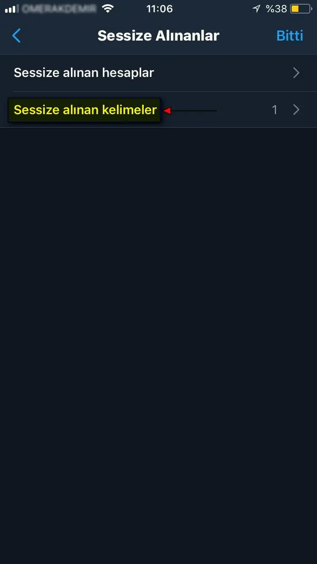Click the divider between the two list rows
This screenshot has height=564, width=317.
[165, 91]
